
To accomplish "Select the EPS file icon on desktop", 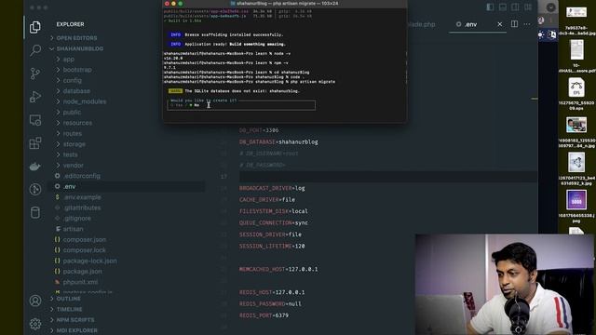I will [x=576, y=87].
